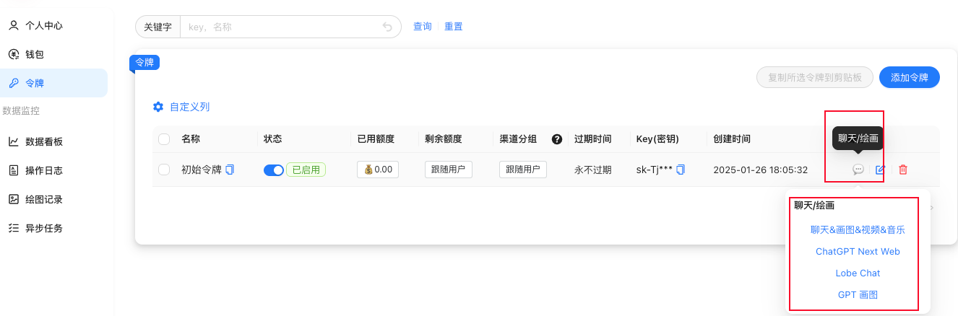Click the 初始令牌 token name
The image size is (958, 316).
pyautogui.click(x=202, y=170)
